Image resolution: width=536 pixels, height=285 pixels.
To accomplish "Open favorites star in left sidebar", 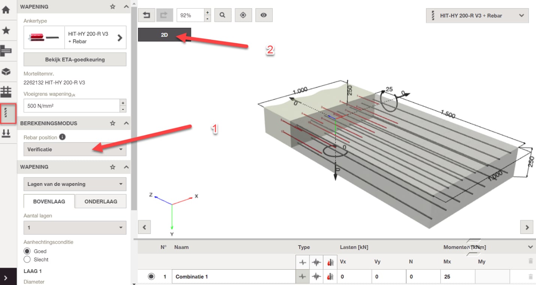I will tap(6, 31).
